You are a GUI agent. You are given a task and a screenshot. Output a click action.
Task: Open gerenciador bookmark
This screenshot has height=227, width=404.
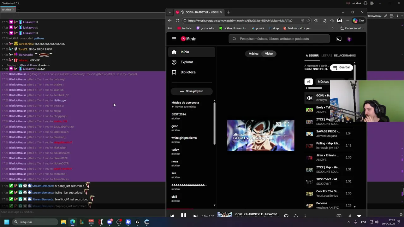point(205,28)
